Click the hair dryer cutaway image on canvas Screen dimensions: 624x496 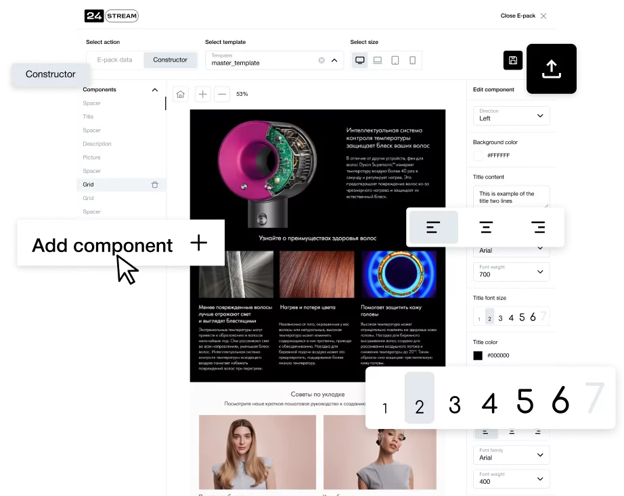click(x=267, y=174)
